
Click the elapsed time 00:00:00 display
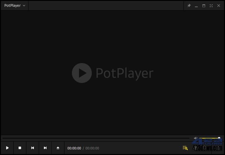click(74, 148)
